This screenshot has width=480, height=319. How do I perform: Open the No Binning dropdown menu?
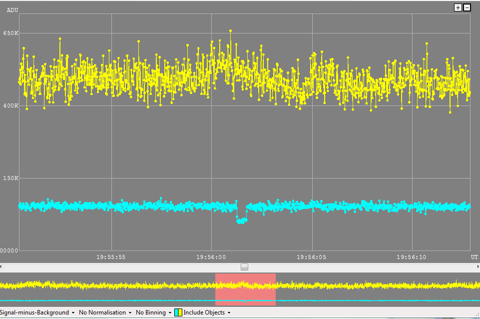pos(153,312)
